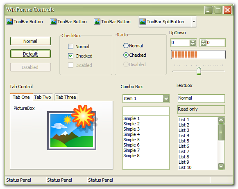Click the first ToolBar Button picture icon
238x189 pixels.
9,22
